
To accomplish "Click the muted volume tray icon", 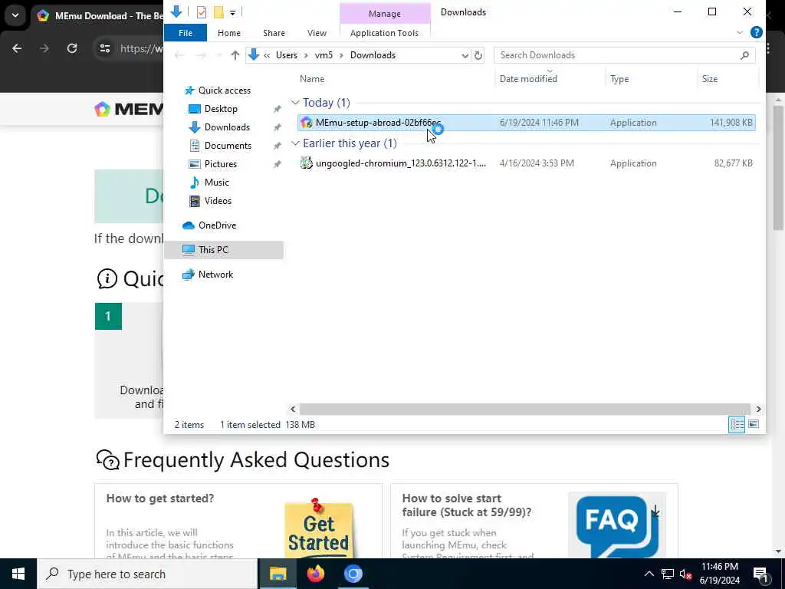I will (x=685, y=574).
